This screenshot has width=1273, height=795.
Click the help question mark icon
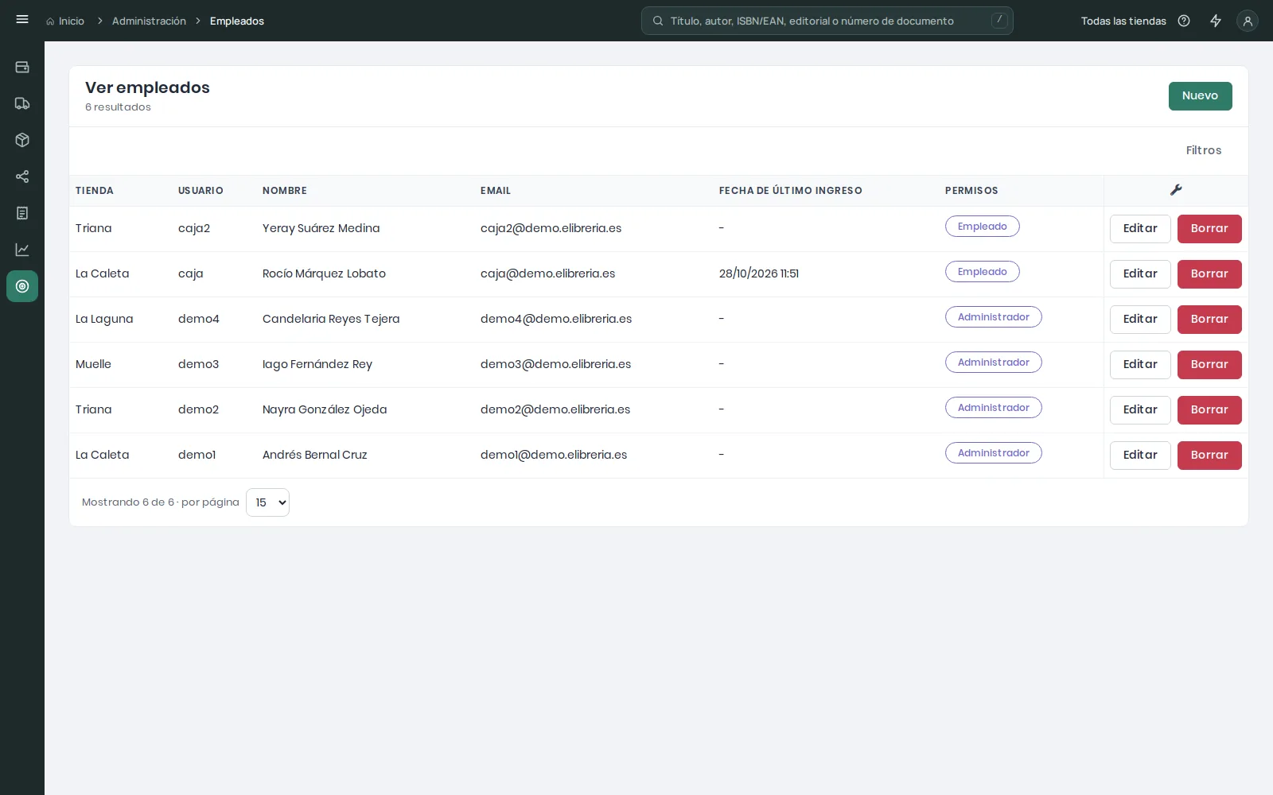[x=1184, y=21]
